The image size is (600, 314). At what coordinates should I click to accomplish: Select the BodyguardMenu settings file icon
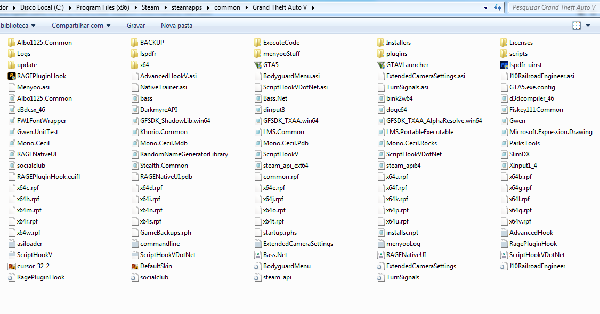point(258,266)
